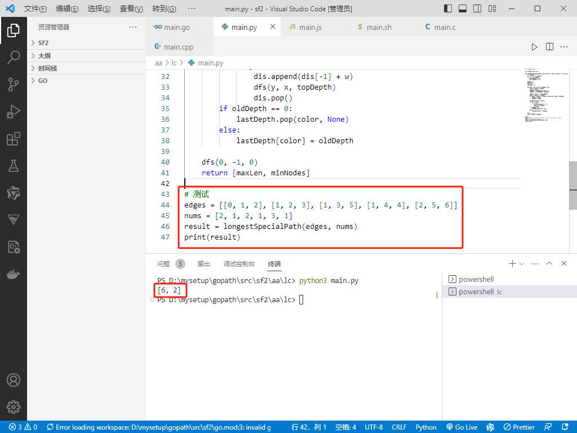Image resolution: width=577 pixels, height=433 pixels.
Task: Switch to main.go tab
Action: pyautogui.click(x=180, y=27)
